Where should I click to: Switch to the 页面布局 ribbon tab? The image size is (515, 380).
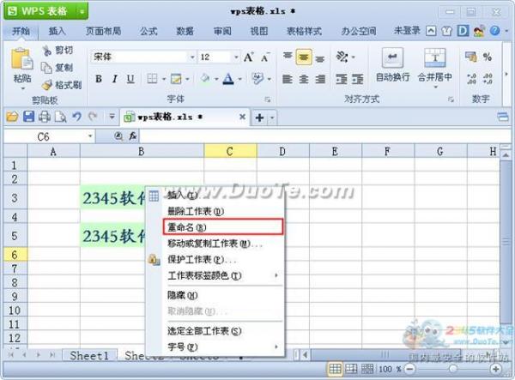[x=104, y=31]
